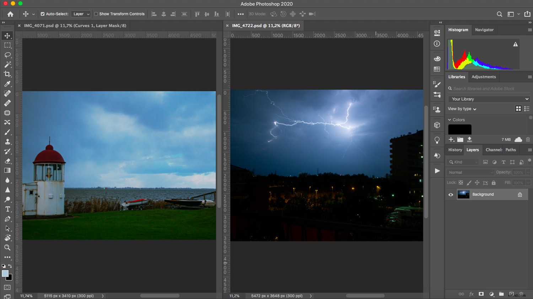The height and width of the screenshot is (299, 533).
Task: Check Show Transform Controls
Action: [x=95, y=14]
